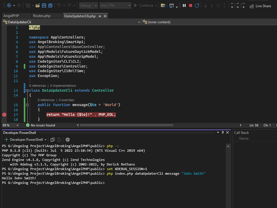The width and height of the screenshot is (277, 208).
Task: Open the Debug configuration dropdown
Action: (x=88, y=5)
